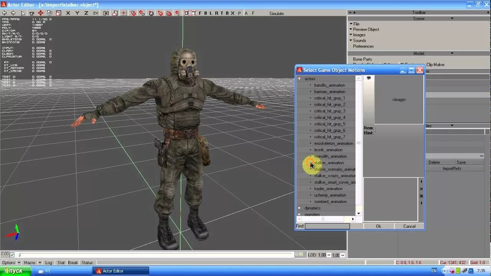This screenshot has height=276, width=491.
Task: Expand the dynamics tree folder
Action: tap(300, 208)
